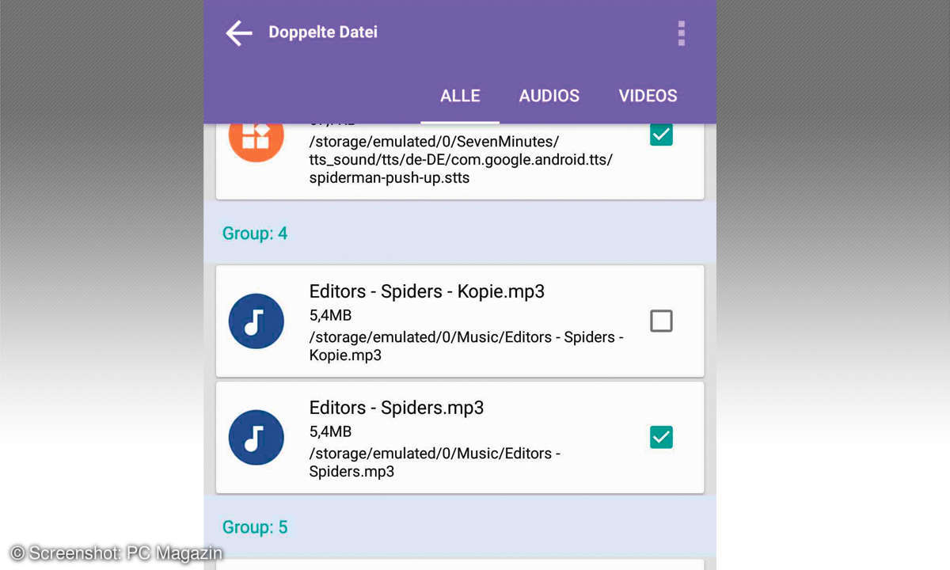Tap the Group: 5 header
This screenshot has width=950, height=570.
255,527
